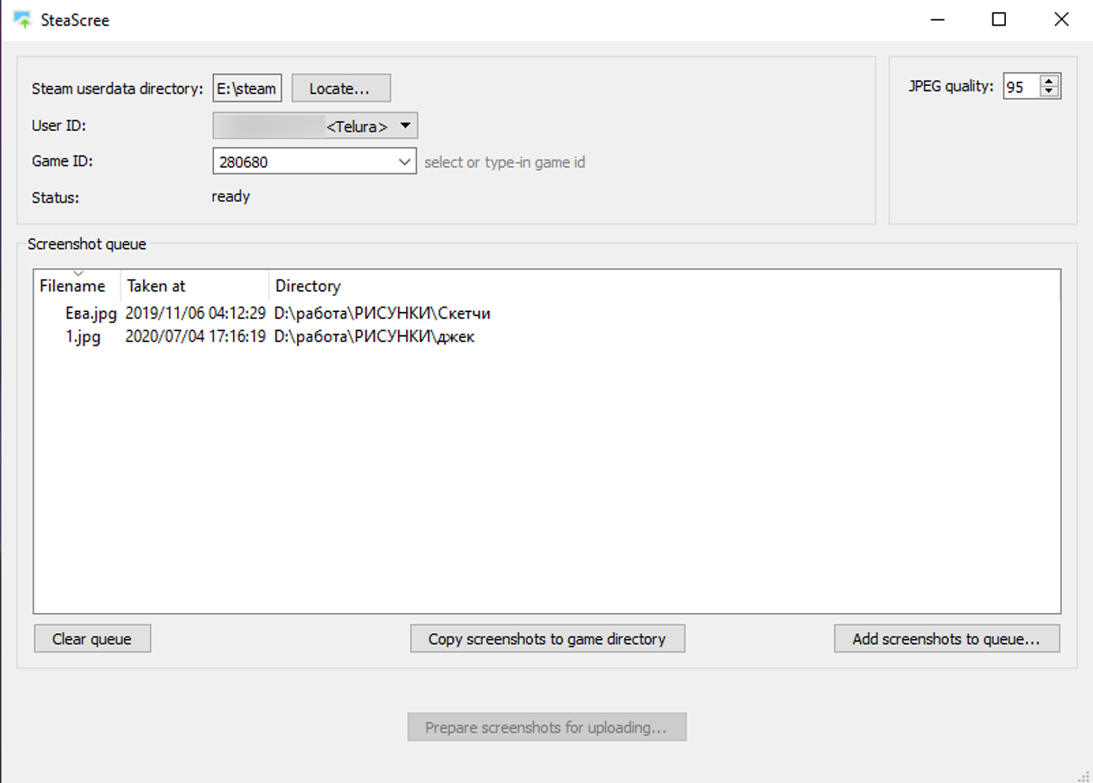Sort queue by Filename column header
This screenshot has height=783, width=1093.
point(73,286)
